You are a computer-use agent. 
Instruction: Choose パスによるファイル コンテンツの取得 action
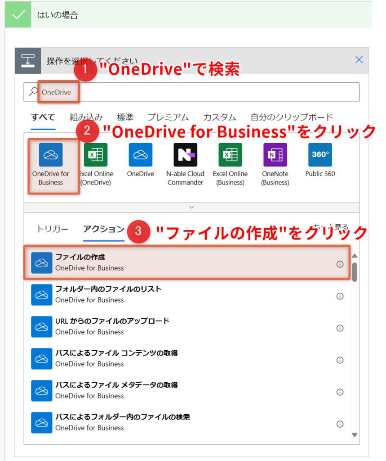(187, 359)
